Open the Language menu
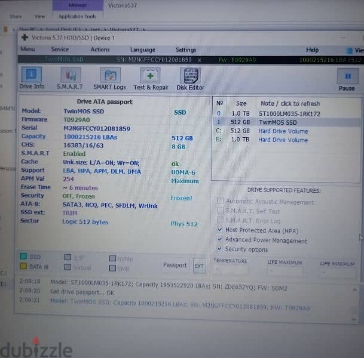This screenshot has width=364, height=358. (x=142, y=50)
